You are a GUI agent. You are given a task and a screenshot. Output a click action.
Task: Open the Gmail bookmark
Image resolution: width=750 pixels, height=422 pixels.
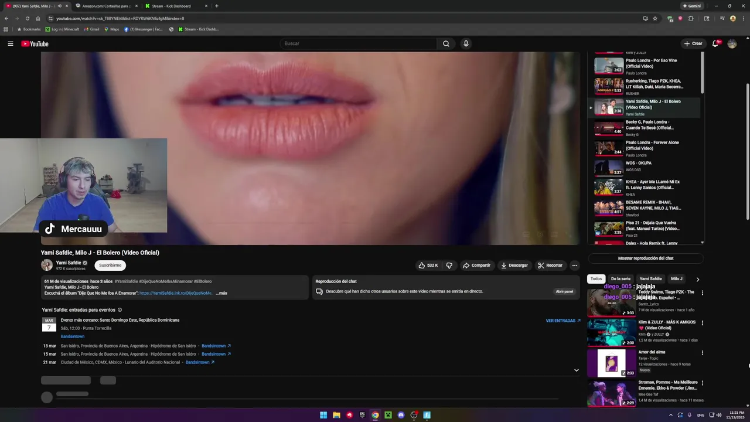coord(91,29)
